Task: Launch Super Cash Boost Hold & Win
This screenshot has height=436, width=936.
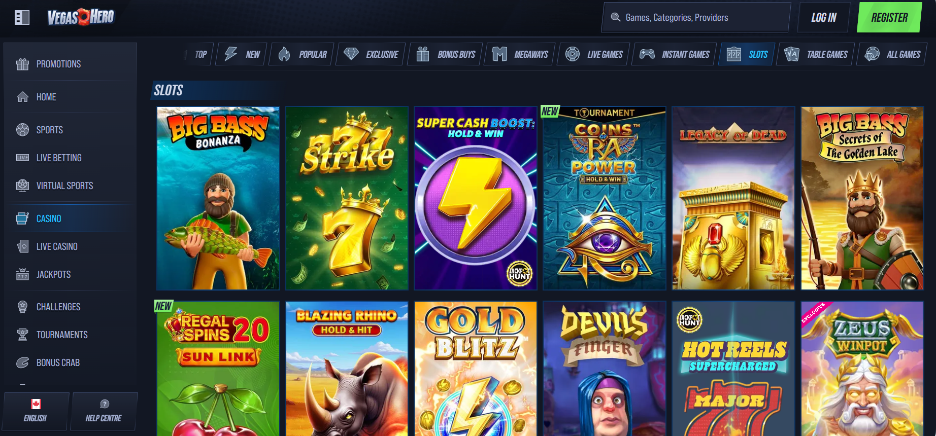Action: click(476, 198)
